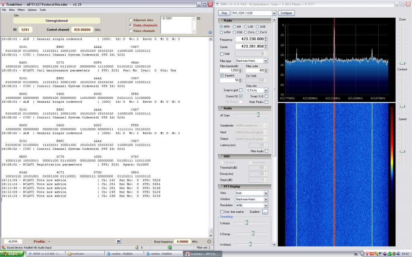Collapse the FFT Display panel
Image resolution: width=412 pixels, height=257 pixels.
(220, 186)
